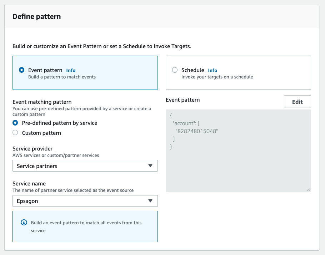Click the info circle icon in the notice box
The width and height of the screenshot is (325, 255).
(24, 223)
